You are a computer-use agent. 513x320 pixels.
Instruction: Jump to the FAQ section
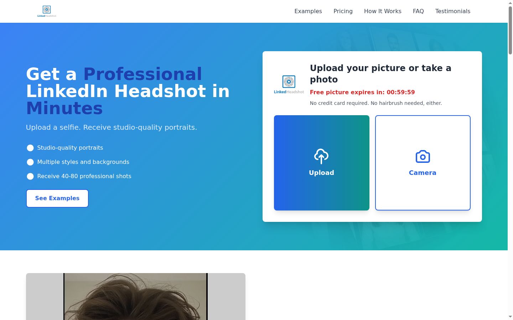pyautogui.click(x=418, y=11)
